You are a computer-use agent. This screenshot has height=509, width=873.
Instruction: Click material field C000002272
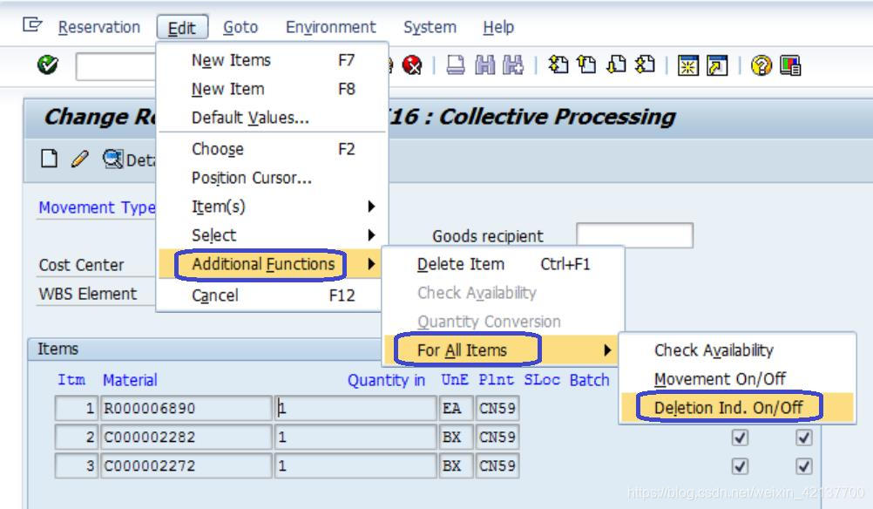click(186, 465)
